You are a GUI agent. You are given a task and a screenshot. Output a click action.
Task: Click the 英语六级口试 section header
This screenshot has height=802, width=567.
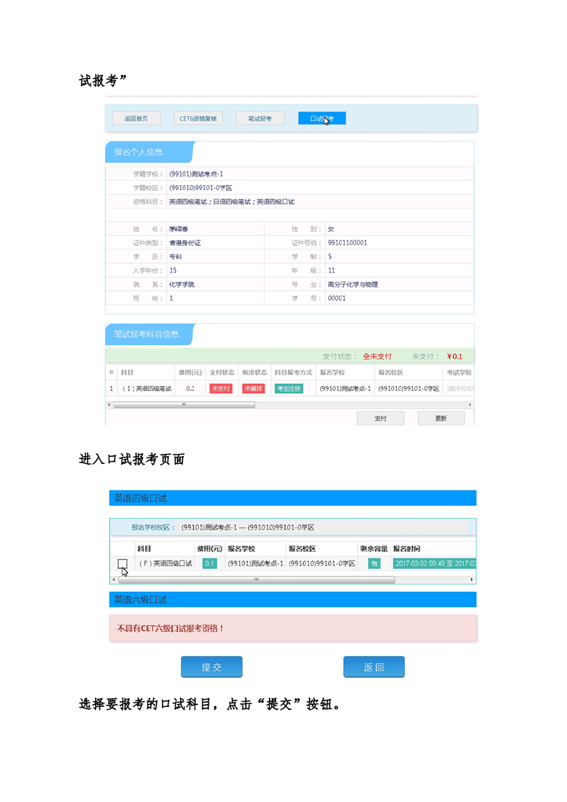pyautogui.click(x=292, y=600)
